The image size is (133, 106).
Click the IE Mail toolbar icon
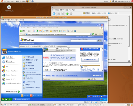click(64, 31)
